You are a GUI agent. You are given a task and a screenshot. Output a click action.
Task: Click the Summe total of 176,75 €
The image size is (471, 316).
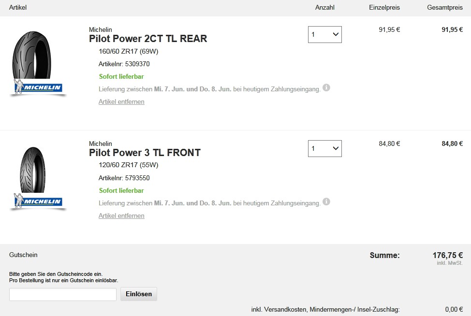click(x=447, y=255)
